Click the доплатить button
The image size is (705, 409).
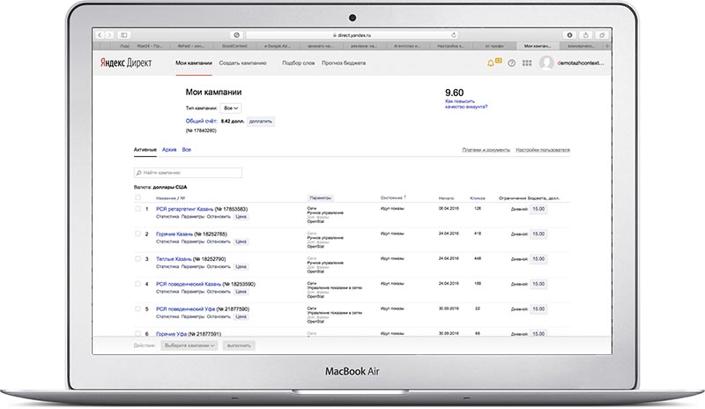click(261, 122)
